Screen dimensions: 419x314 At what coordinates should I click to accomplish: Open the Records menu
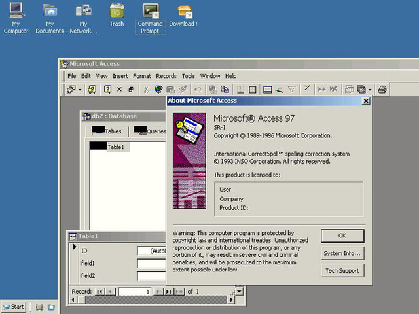click(x=166, y=76)
